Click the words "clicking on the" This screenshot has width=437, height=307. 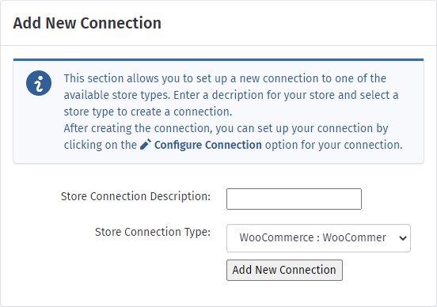click(x=101, y=145)
